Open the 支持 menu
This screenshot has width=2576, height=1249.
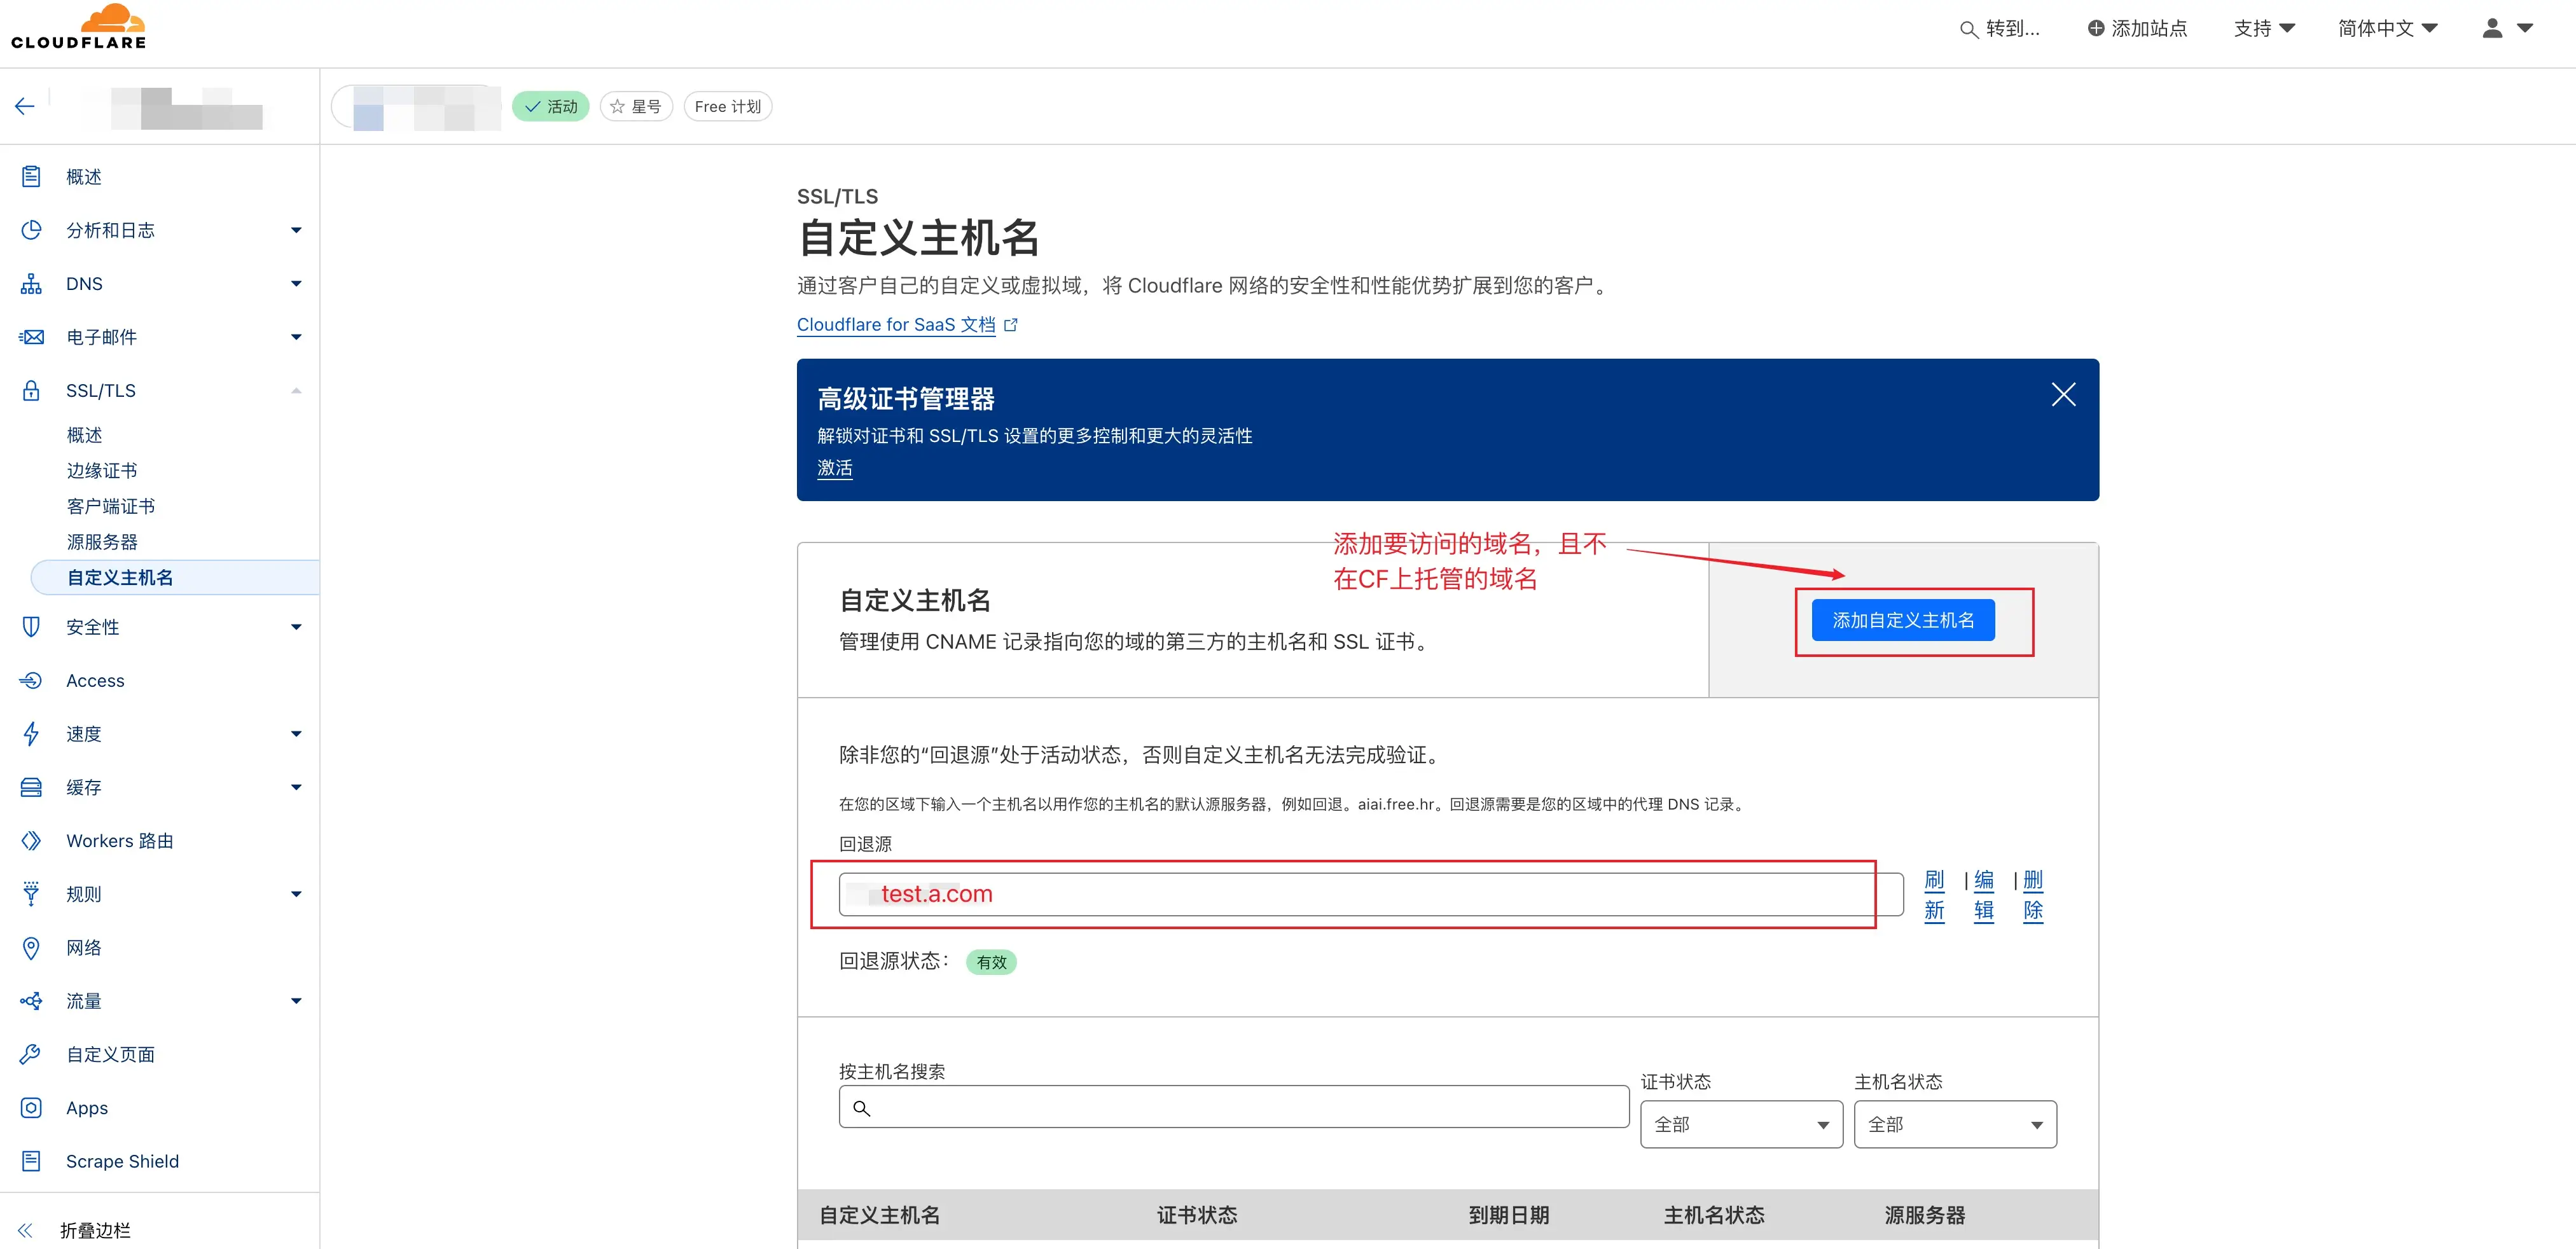coord(2264,28)
